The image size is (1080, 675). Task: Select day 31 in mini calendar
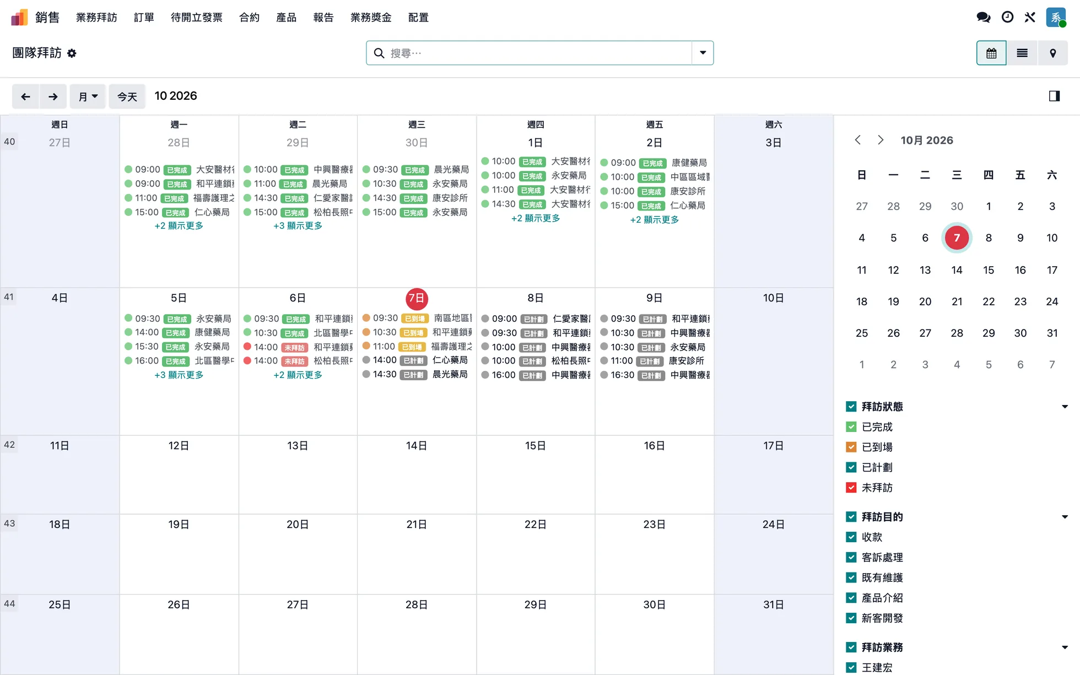[x=1052, y=333]
